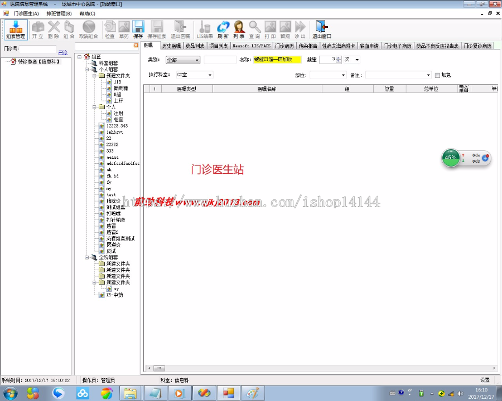Click the 查询 (search) toolbar icon
The width and height of the screenshot is (502, 401).
coord(254,29)
